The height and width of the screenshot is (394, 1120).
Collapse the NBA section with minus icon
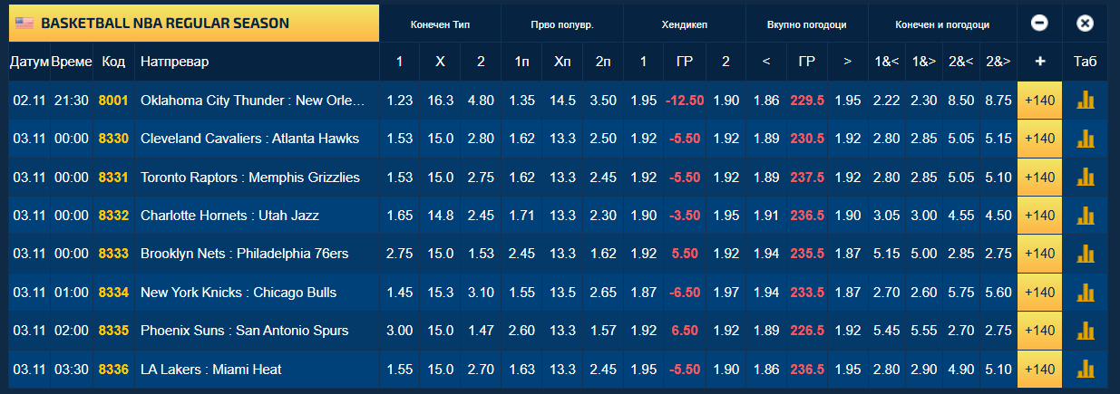click(1039, 24)
